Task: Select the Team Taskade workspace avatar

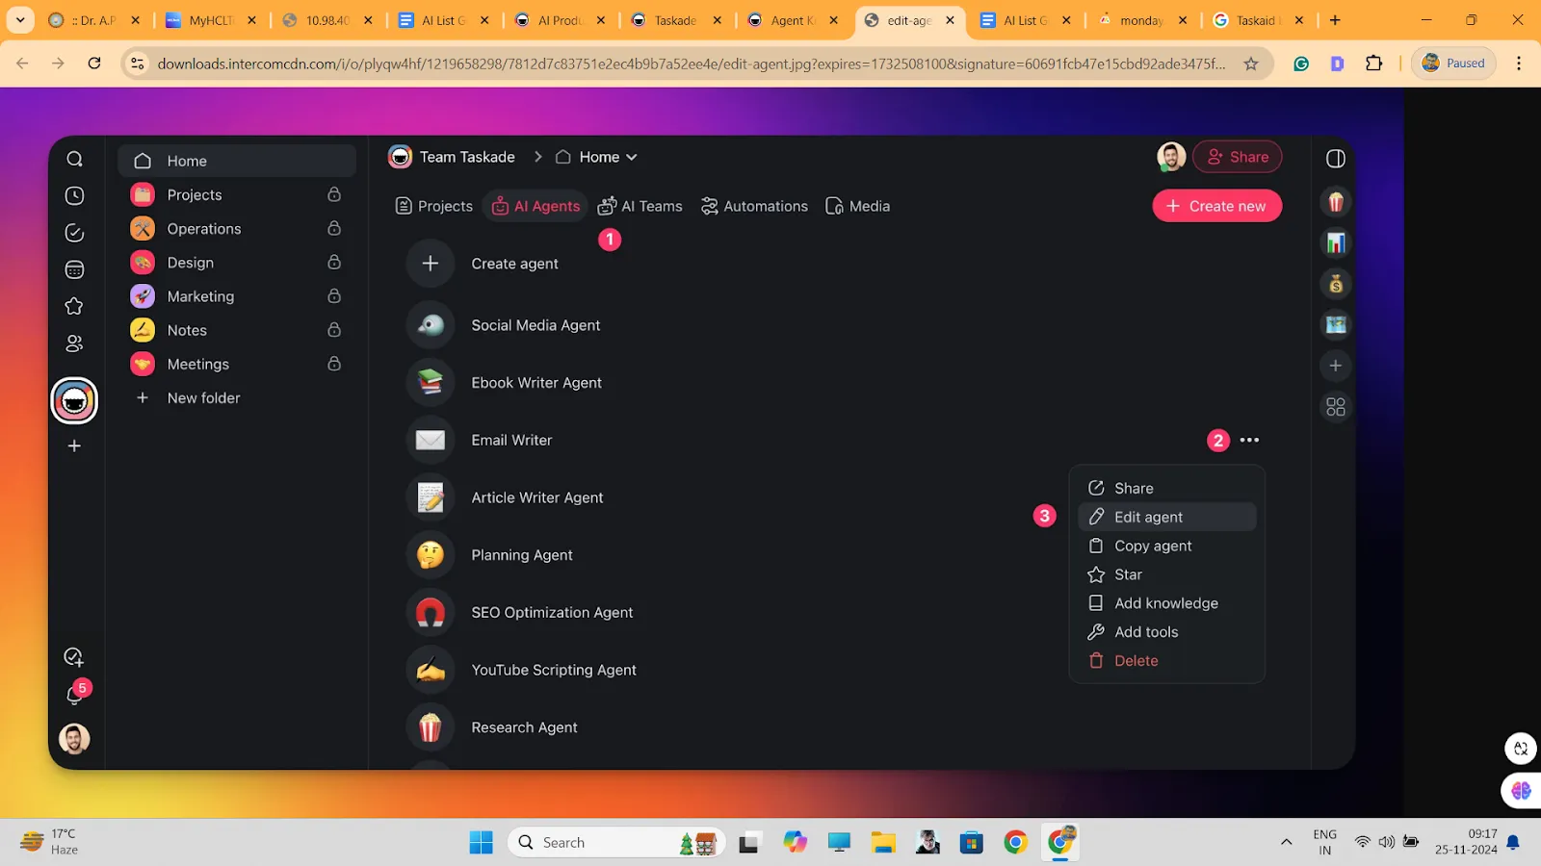Action: tap(74, 401)
